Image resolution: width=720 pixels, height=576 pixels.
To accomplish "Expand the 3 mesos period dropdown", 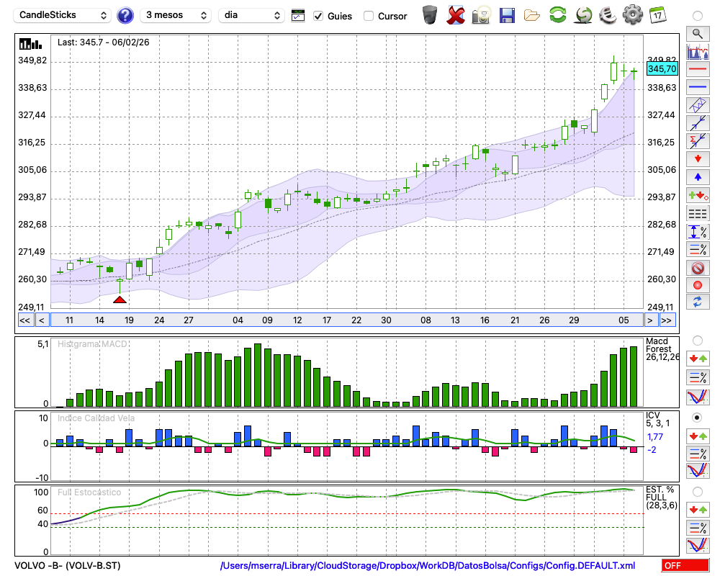I will point(175,15).
